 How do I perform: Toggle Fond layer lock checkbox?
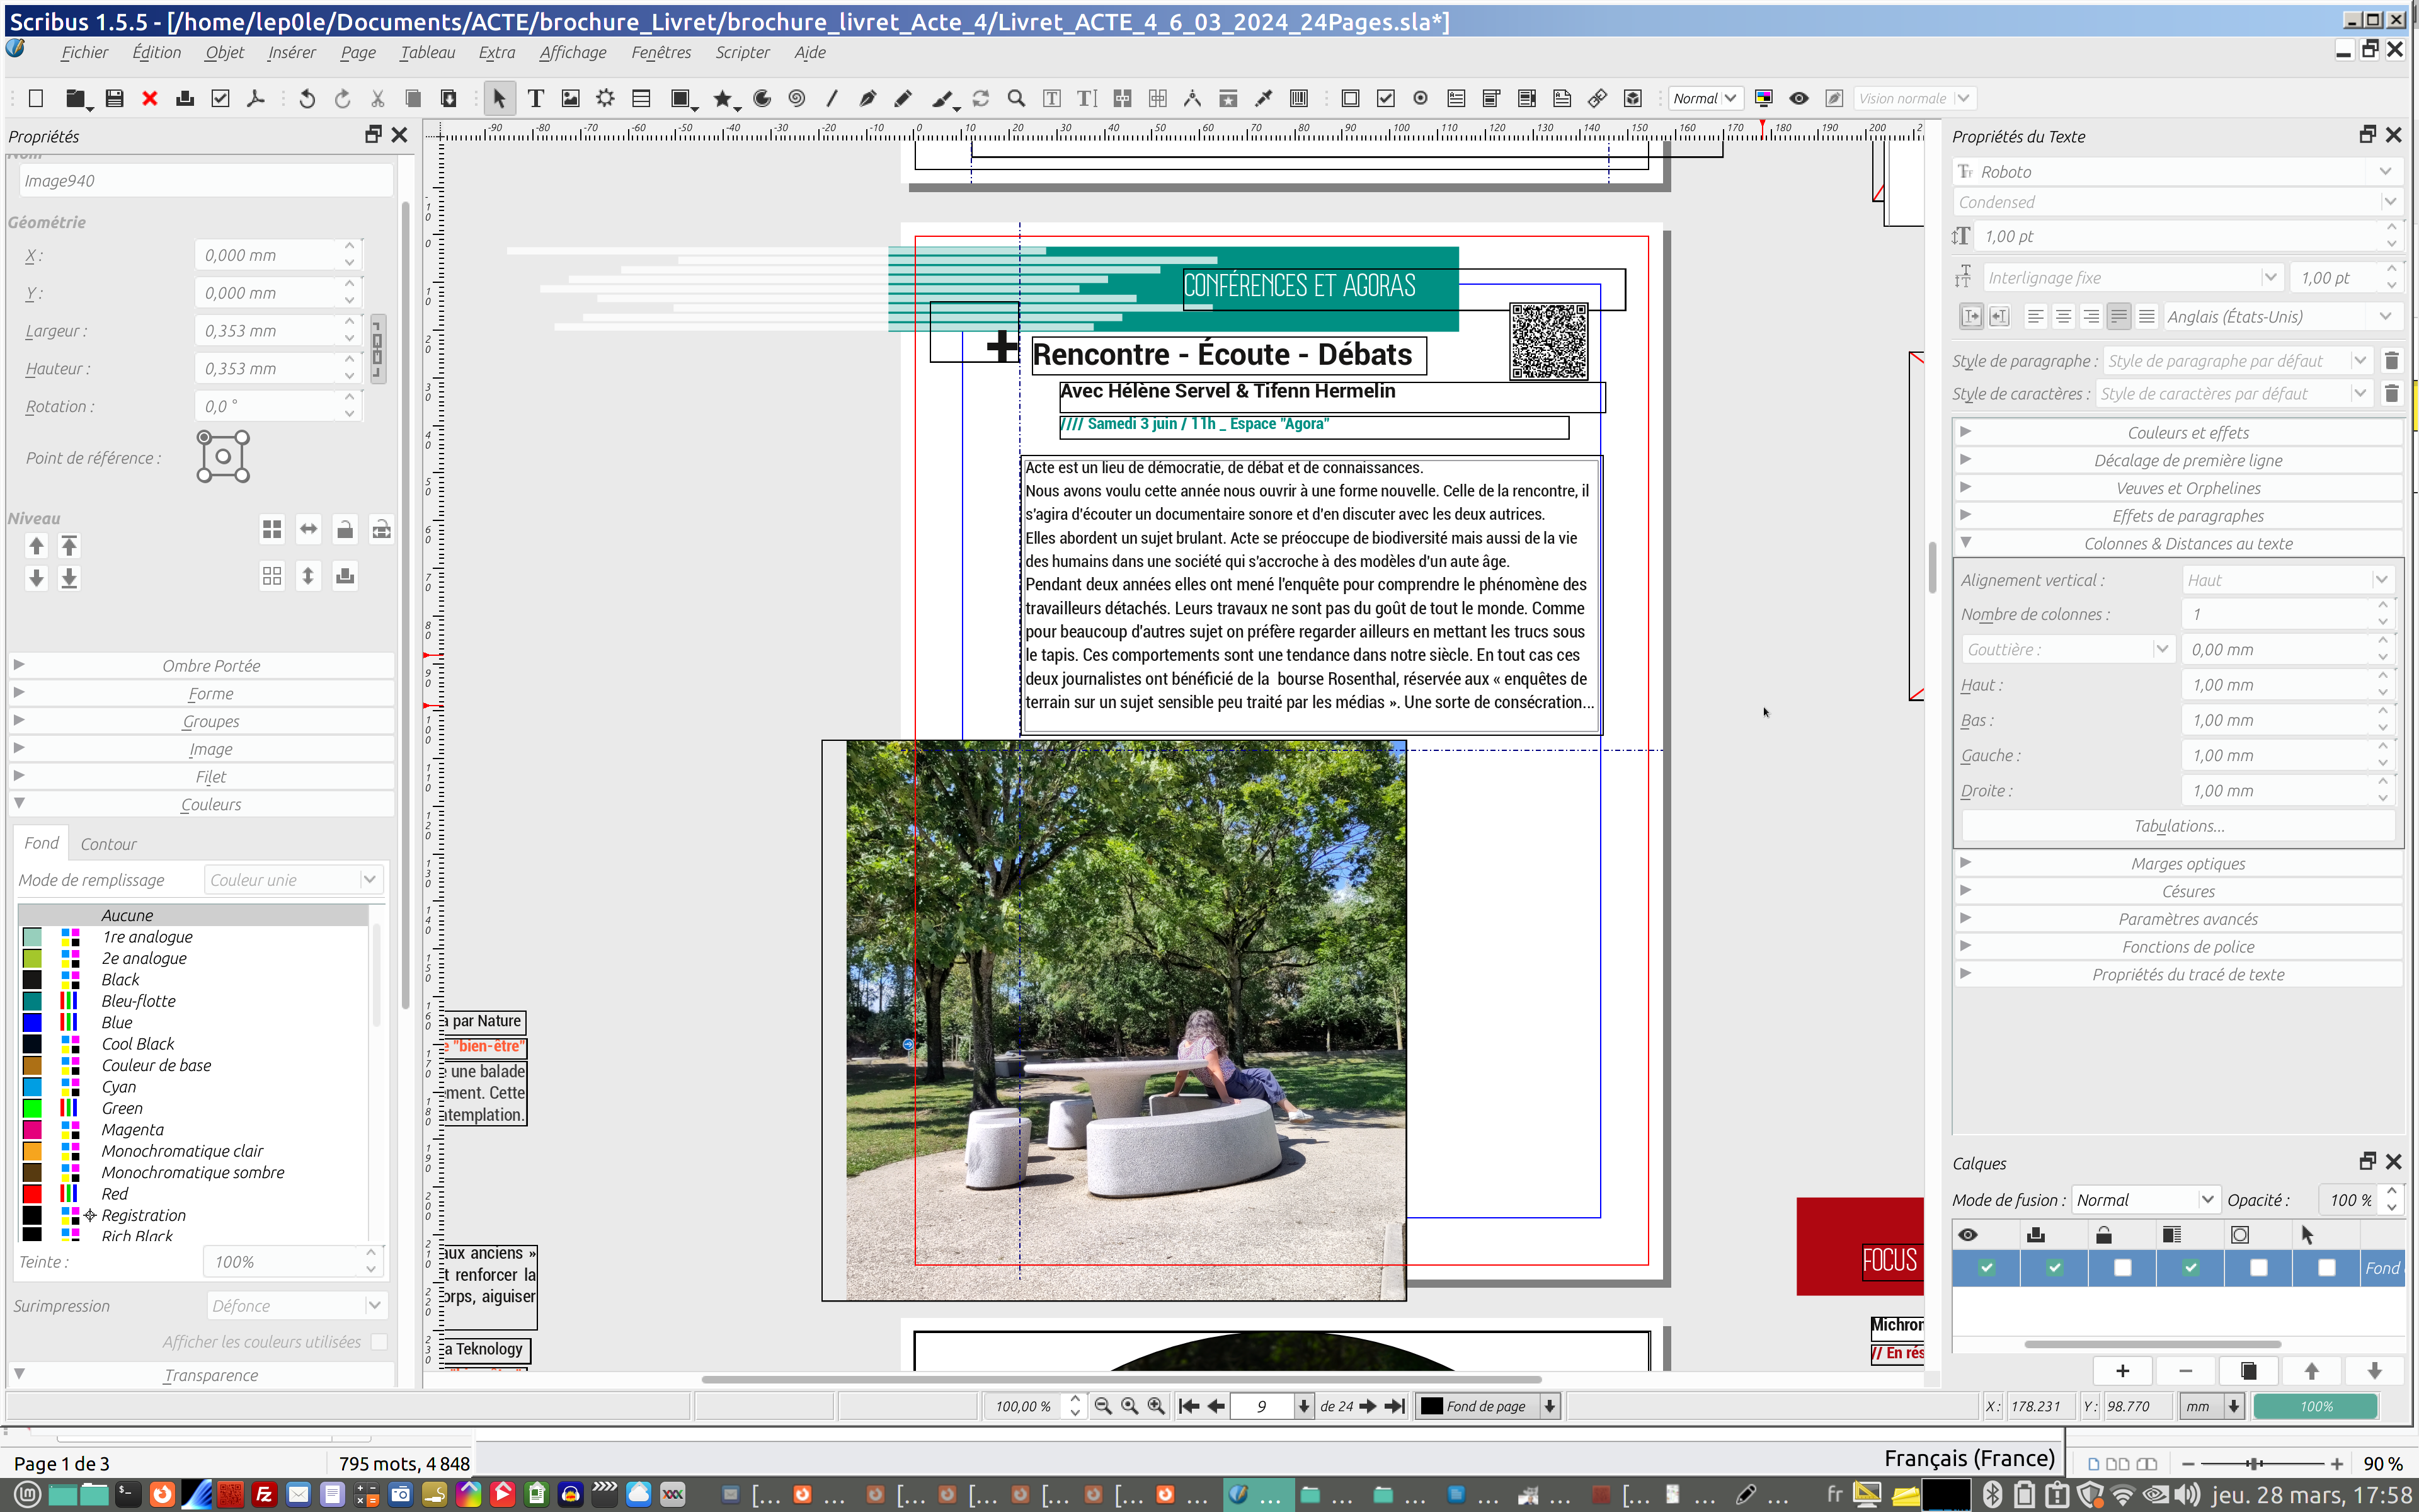coord(2122,1268)
